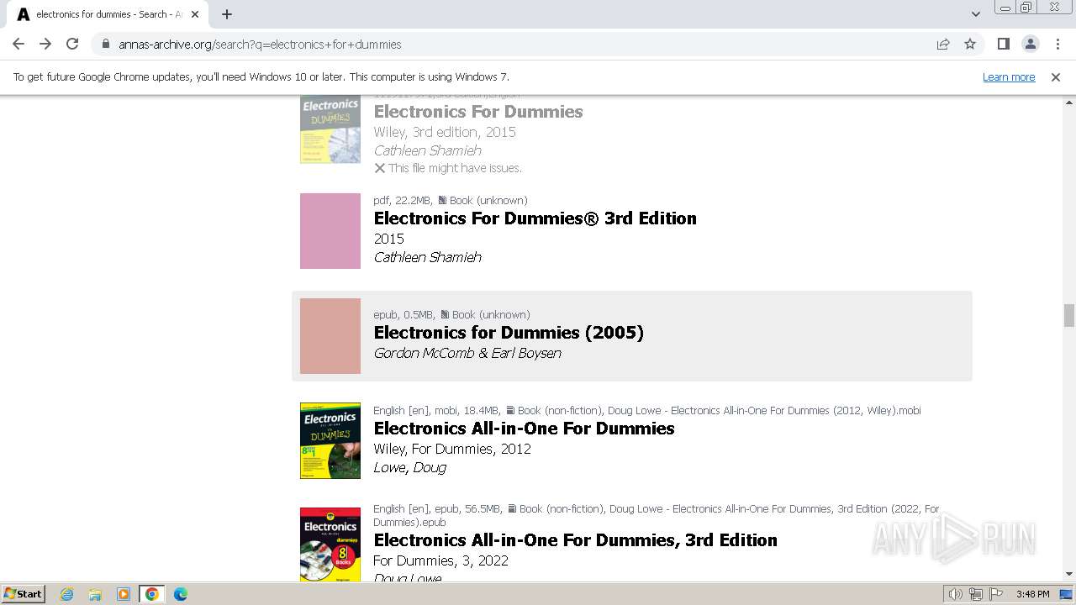
Task: Select the text This file might have issues
Action: [x=455, y=168]
